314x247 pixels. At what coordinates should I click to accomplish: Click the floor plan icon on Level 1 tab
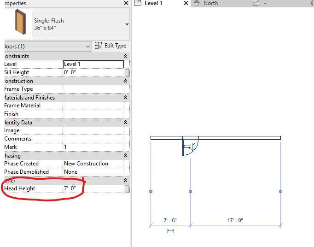138,3
